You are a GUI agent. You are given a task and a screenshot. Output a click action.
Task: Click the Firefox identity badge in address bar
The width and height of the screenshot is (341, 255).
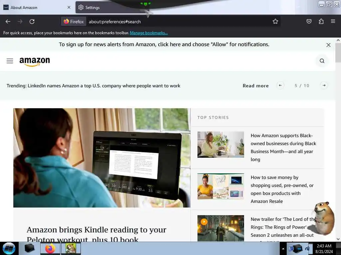(x=74, y=22)
